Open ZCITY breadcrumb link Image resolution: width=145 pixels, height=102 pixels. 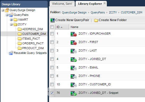(x=113, y=12)
